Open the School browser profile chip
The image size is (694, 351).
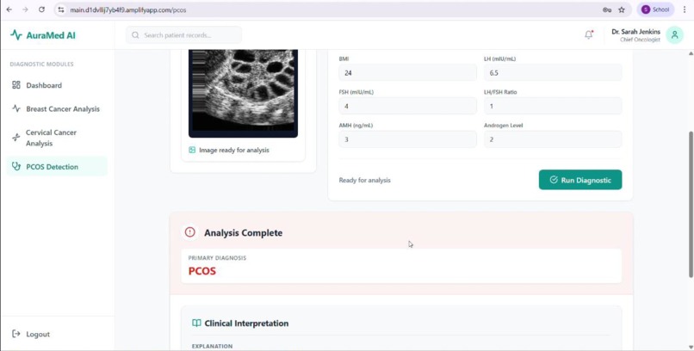[x=655, y=9]
